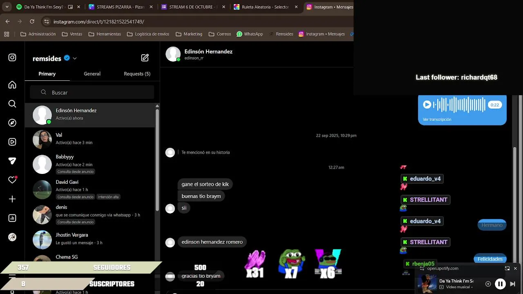Play the 0:22 voice message
The height and width of the screenshot is (294, 523).
tap(427, 105)
